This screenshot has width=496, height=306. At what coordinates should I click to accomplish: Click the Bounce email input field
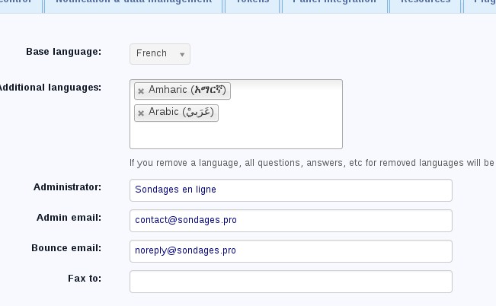coord(290,251)
